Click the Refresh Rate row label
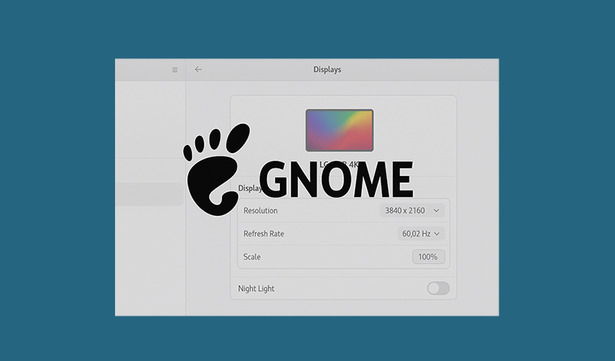The height and width of the screenshot is (361, 615). point(263,234)
